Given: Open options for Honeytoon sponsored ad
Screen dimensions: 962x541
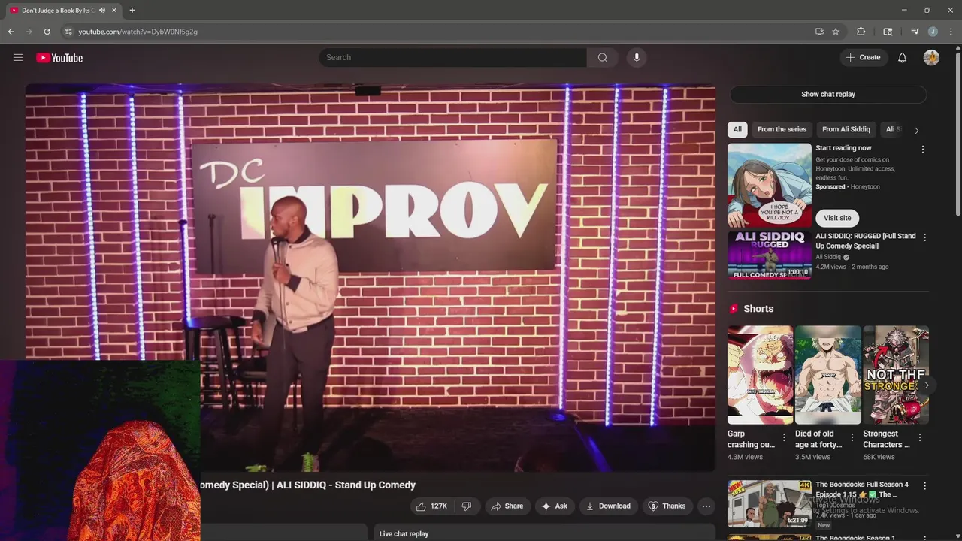Looking at the screenshot, I should tap(923, 150).
